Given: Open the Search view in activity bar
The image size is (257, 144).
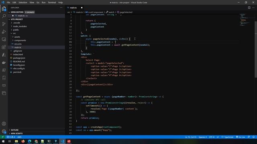Looking at the screenshot, I should [4, 16].
